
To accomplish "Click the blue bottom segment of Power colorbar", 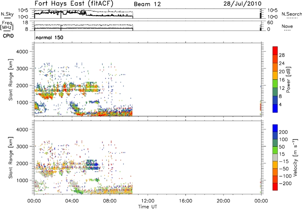I will [275, 108].
